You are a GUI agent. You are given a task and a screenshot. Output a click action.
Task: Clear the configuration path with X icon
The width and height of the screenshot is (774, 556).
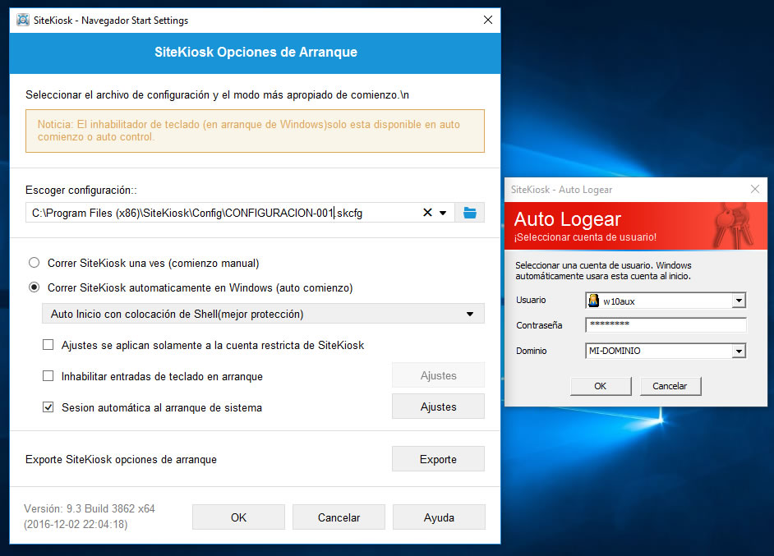427,213
